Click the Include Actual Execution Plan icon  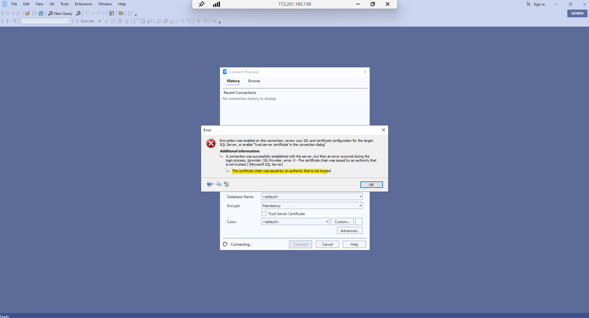(x=136, y=21)
